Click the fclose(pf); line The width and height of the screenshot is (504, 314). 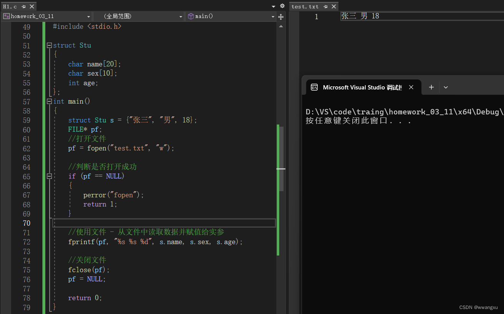click(89, 270)
